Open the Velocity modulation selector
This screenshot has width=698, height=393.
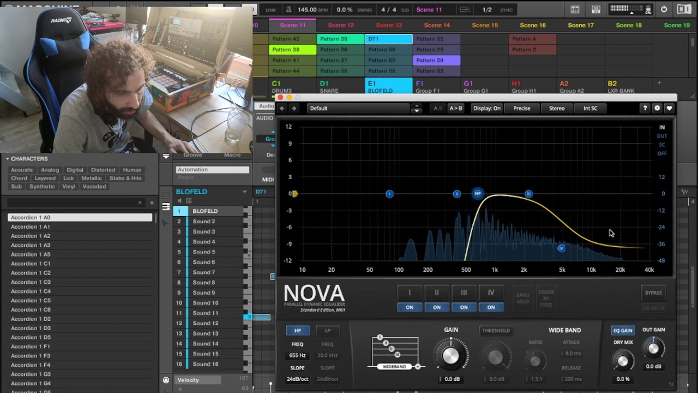[198, 380]
